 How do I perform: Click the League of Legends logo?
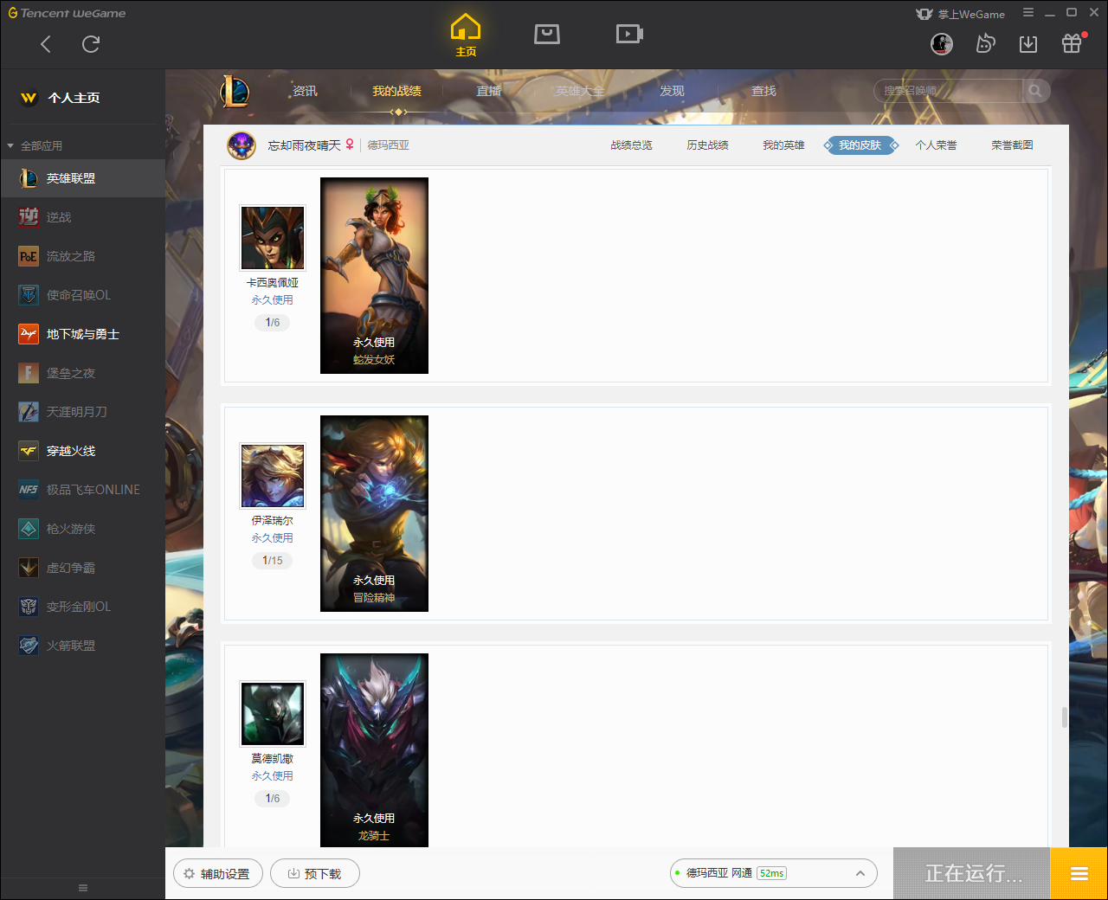235,91
